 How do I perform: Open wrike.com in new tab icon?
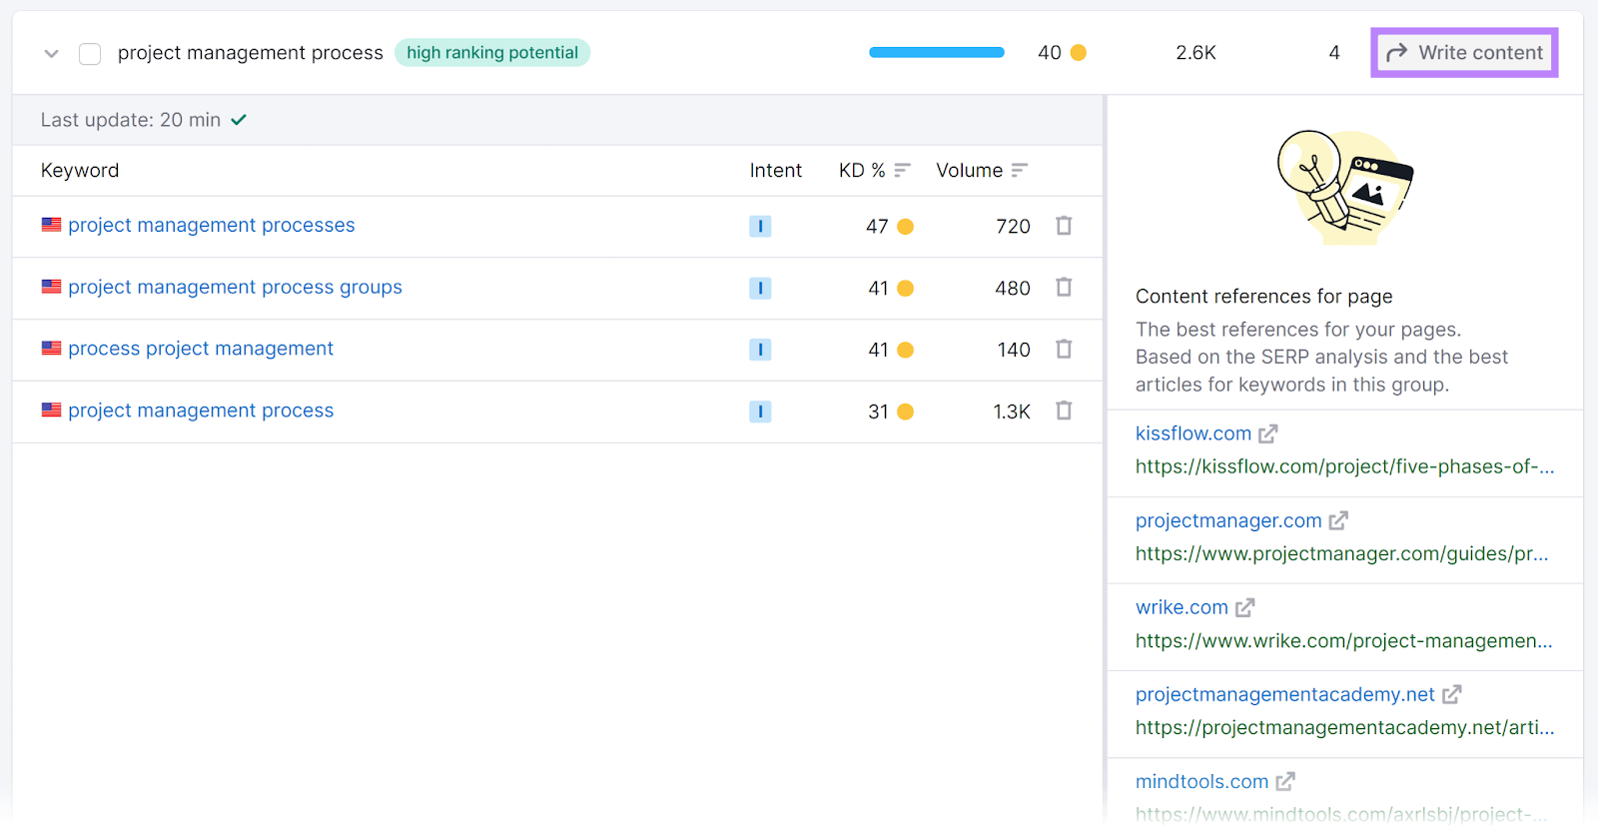pyautogui.click(x=1244, y=607)
